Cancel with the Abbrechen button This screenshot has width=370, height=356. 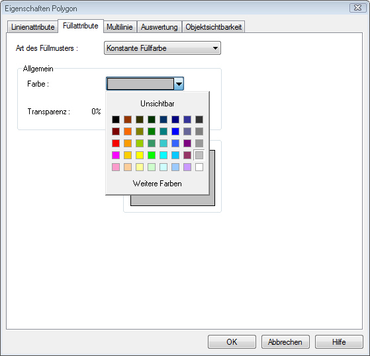(x=285, y=342)
